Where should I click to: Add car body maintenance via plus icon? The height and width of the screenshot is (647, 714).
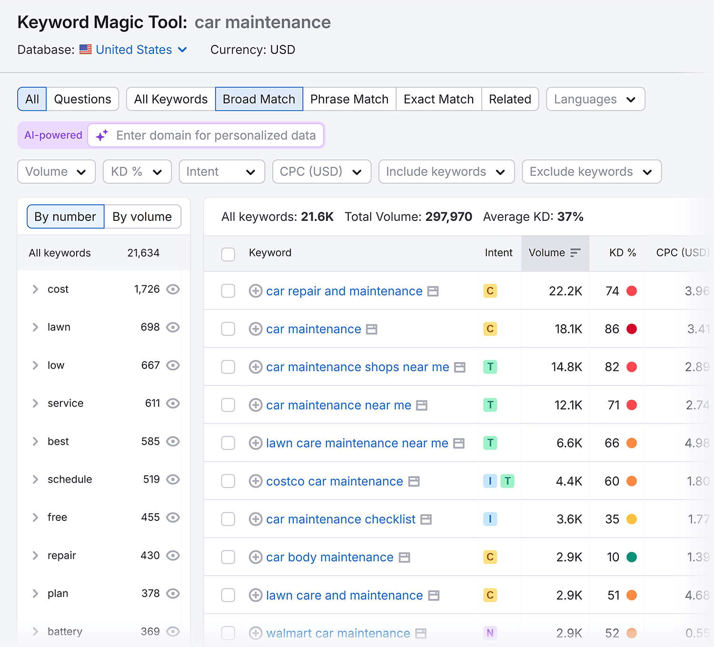tap(256, 557)
